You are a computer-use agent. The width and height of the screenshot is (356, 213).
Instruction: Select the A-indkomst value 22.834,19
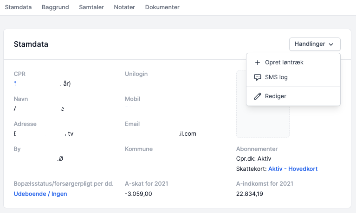(250, 194)
